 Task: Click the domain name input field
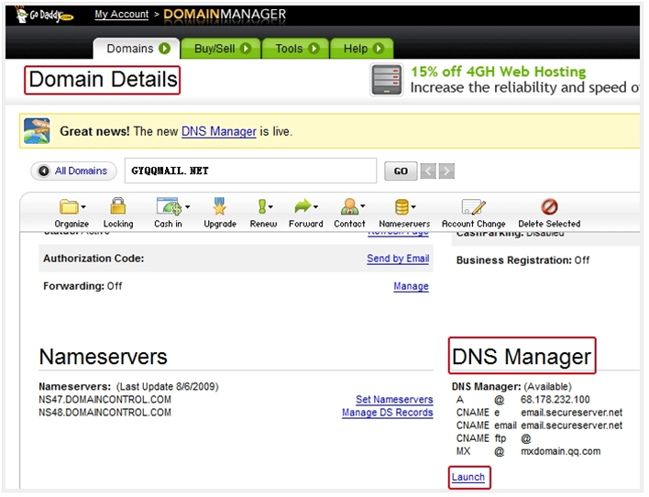(x=250, y=171)
